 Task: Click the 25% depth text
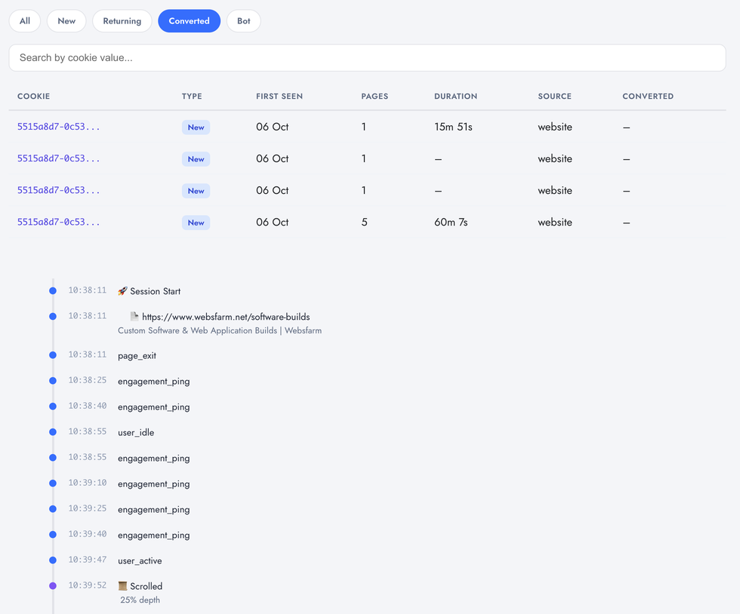tap(140, 600)
